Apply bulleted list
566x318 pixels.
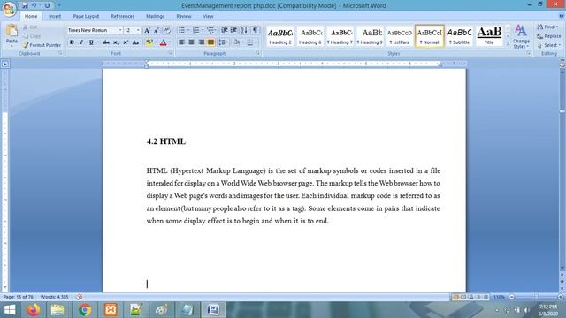point(181,30)
